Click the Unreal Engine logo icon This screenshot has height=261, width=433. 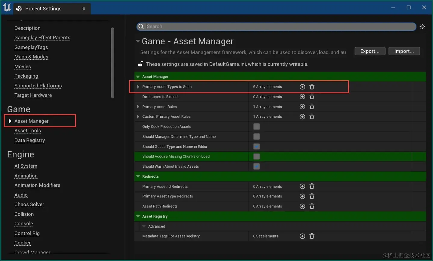click(x=7, y=8)
